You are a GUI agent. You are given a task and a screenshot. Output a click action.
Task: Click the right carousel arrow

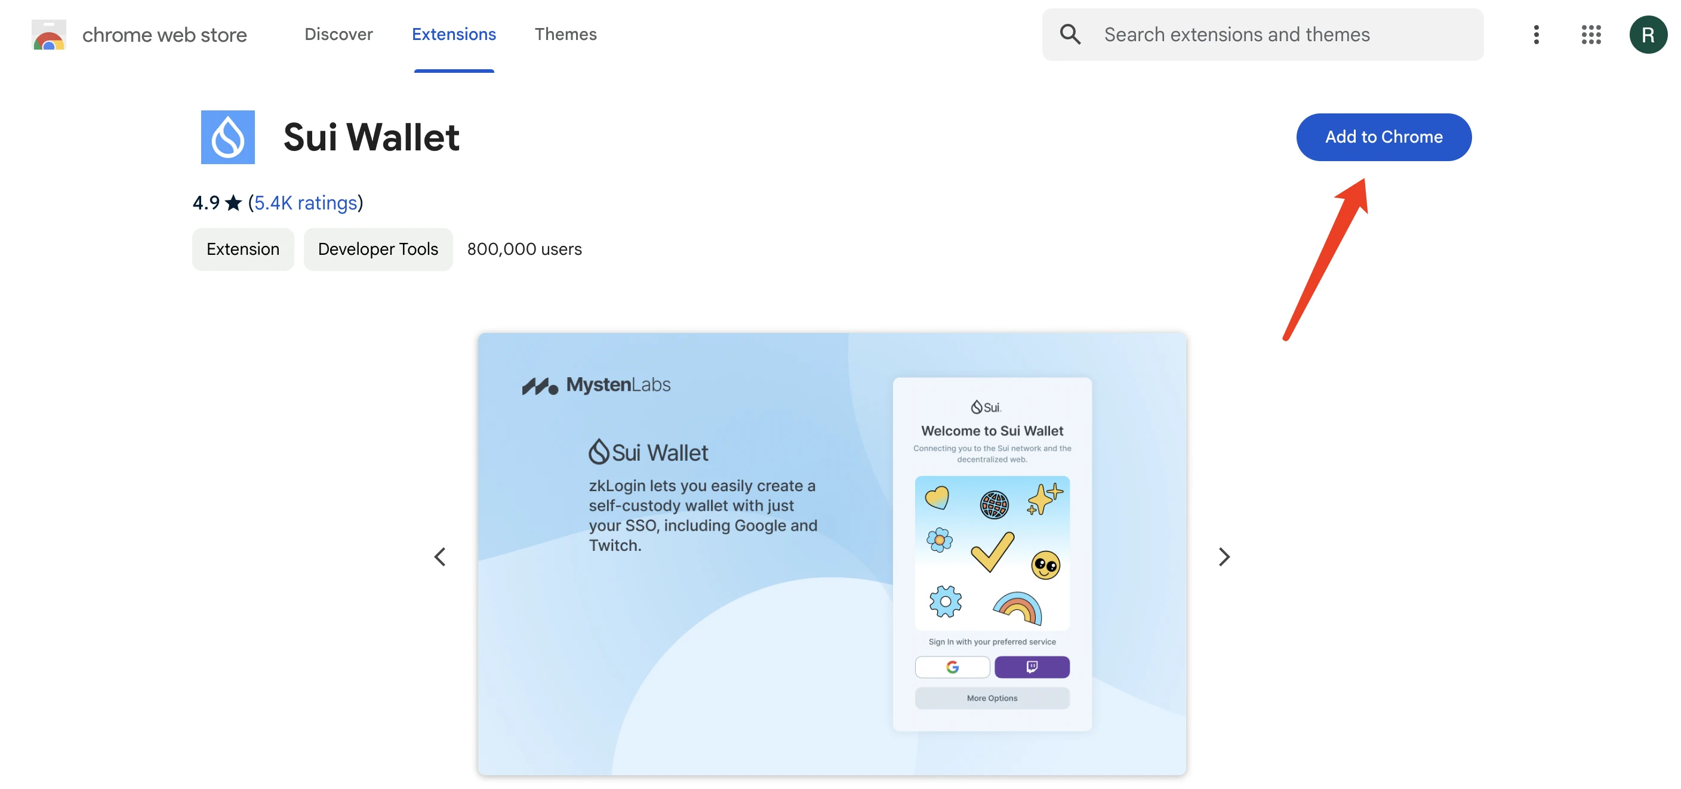1224,555
